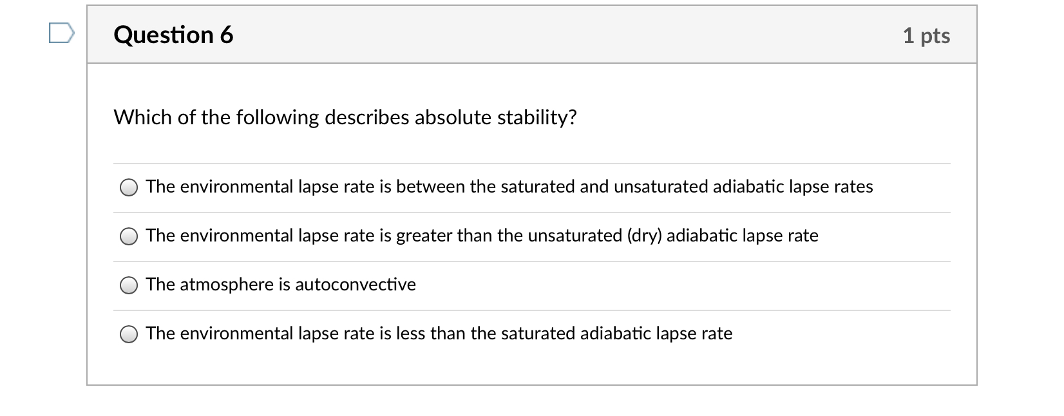
Task: Click the absolute stability question text
Action: (345, 117)
